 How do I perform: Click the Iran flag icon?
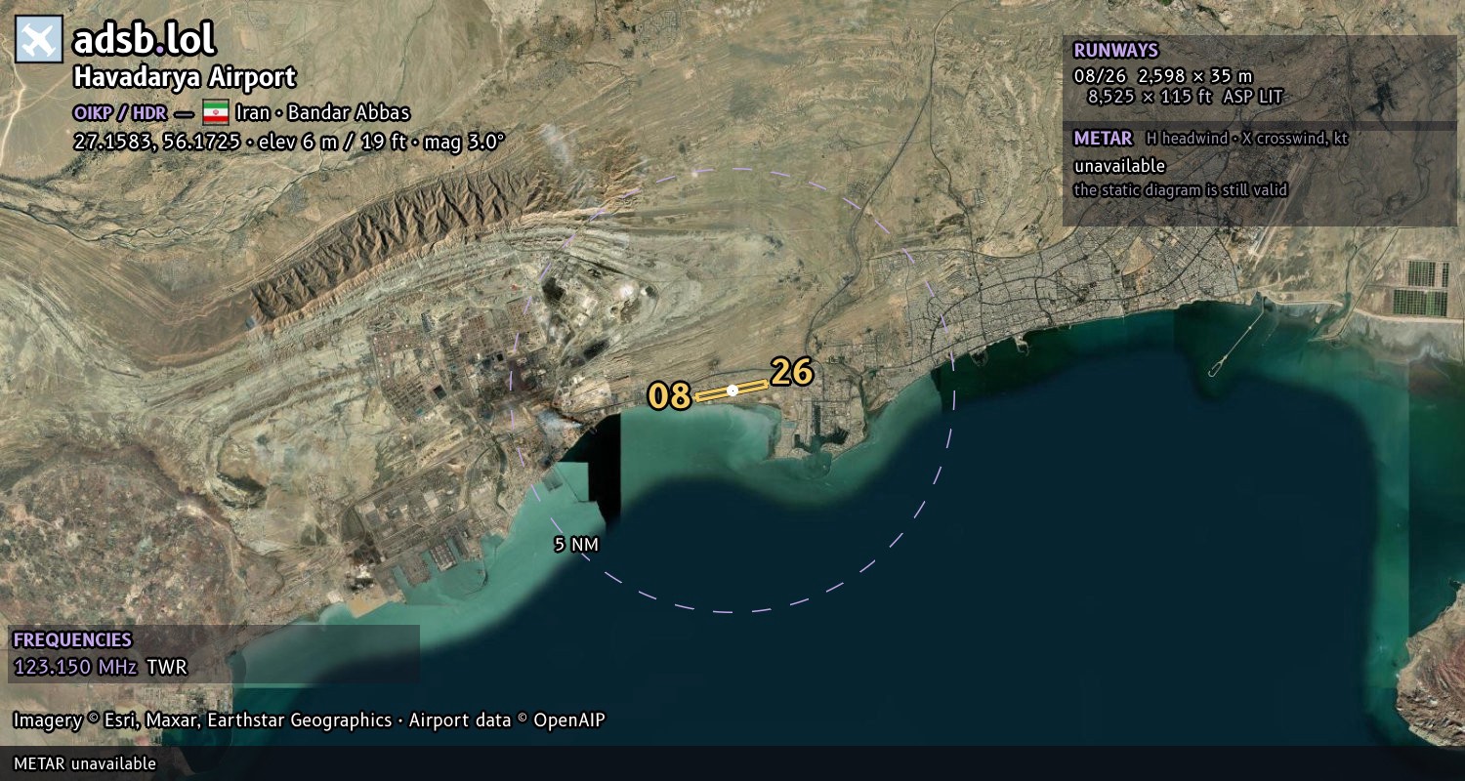tap(216, 112)
